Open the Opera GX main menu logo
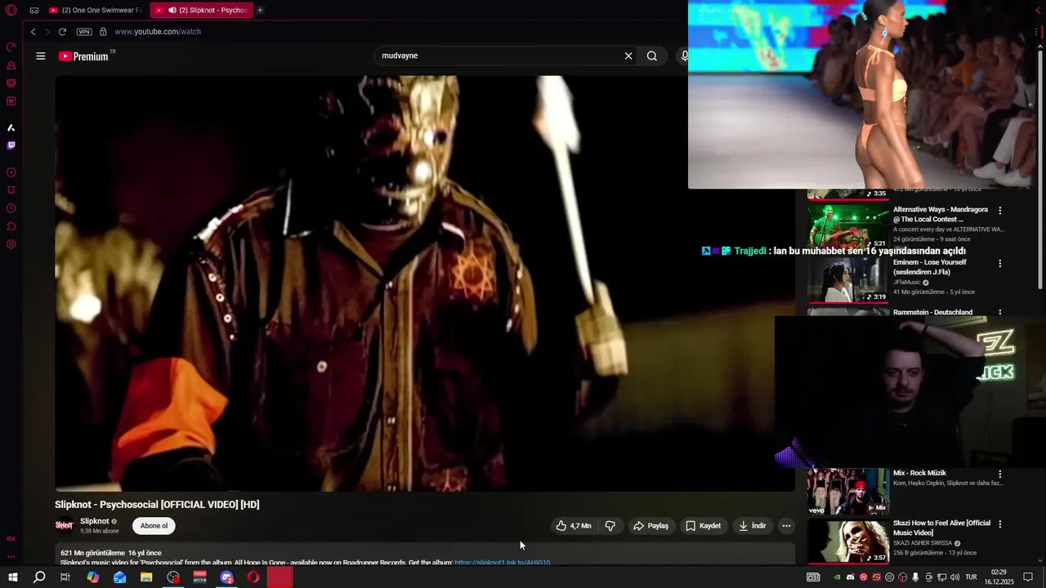 [11, 11]
